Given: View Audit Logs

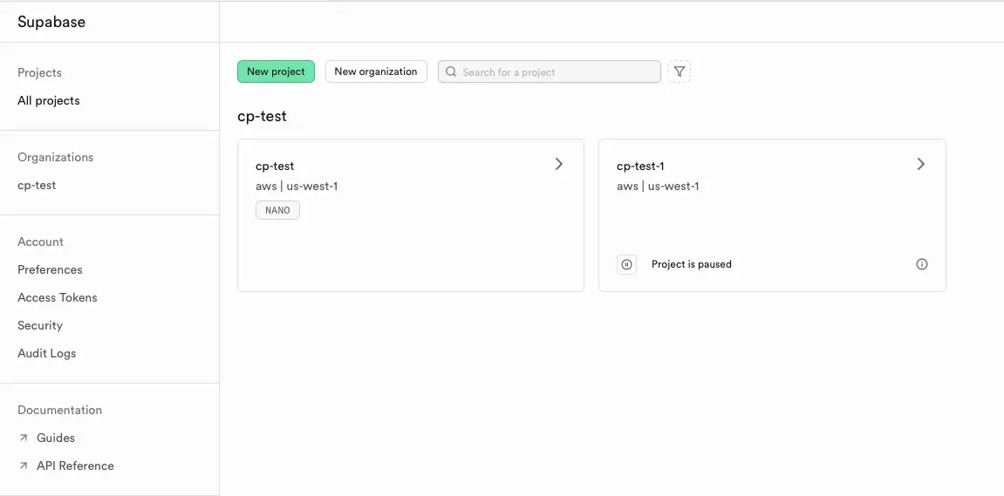Looking at the screenshot, I should 47,353.
